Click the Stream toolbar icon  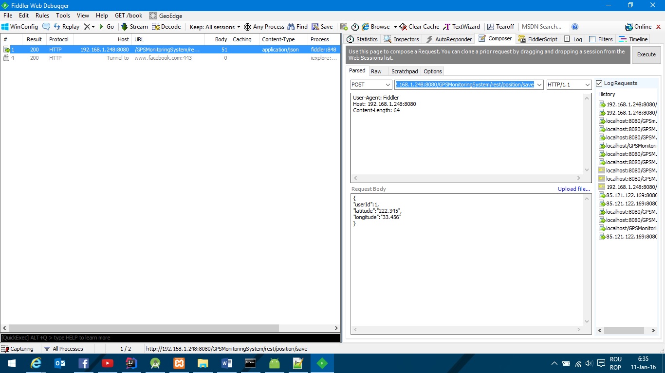coord(124,27)
